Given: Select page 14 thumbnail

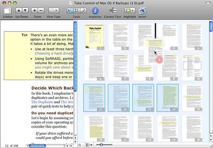Looking at the screenshot, I should coord(167,98).
